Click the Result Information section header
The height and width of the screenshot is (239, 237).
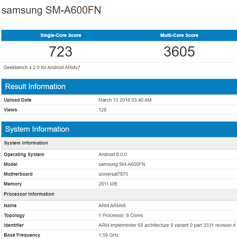click(x=119, y=87)
